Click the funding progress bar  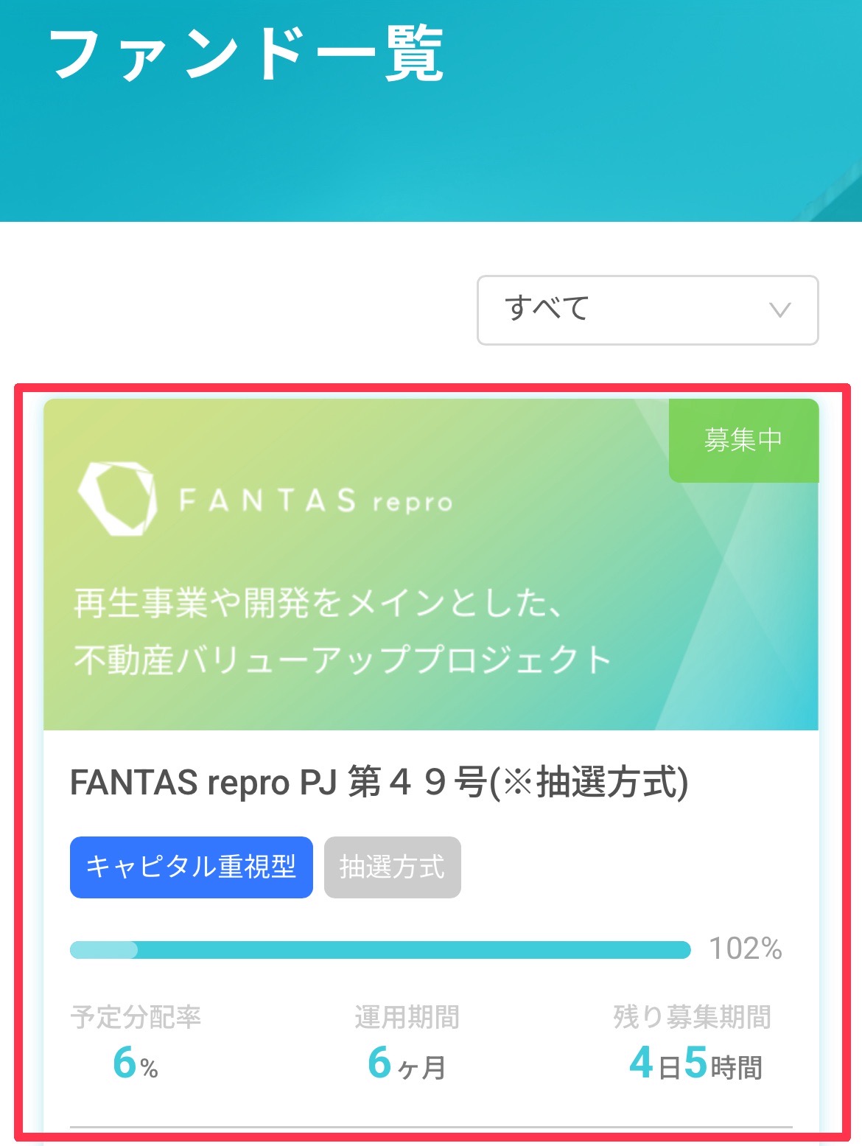point(380,949)
